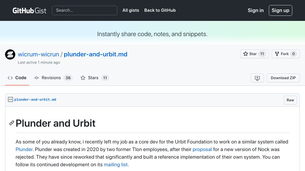Screen dimensions: 305x171
Task: Open the GitHub Gist logo home link
Action: [29, 10]
